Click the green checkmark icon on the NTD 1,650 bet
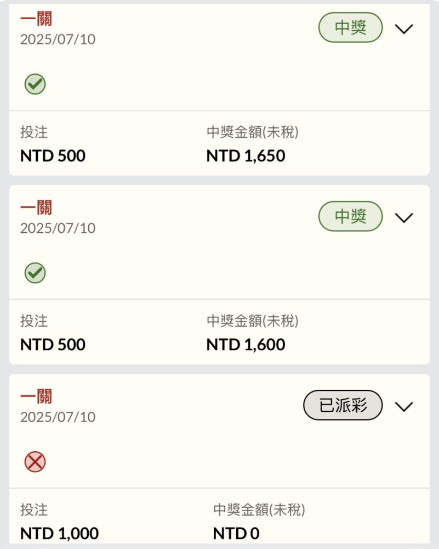Screen dimensions: 439x549 tap(35, 84)
